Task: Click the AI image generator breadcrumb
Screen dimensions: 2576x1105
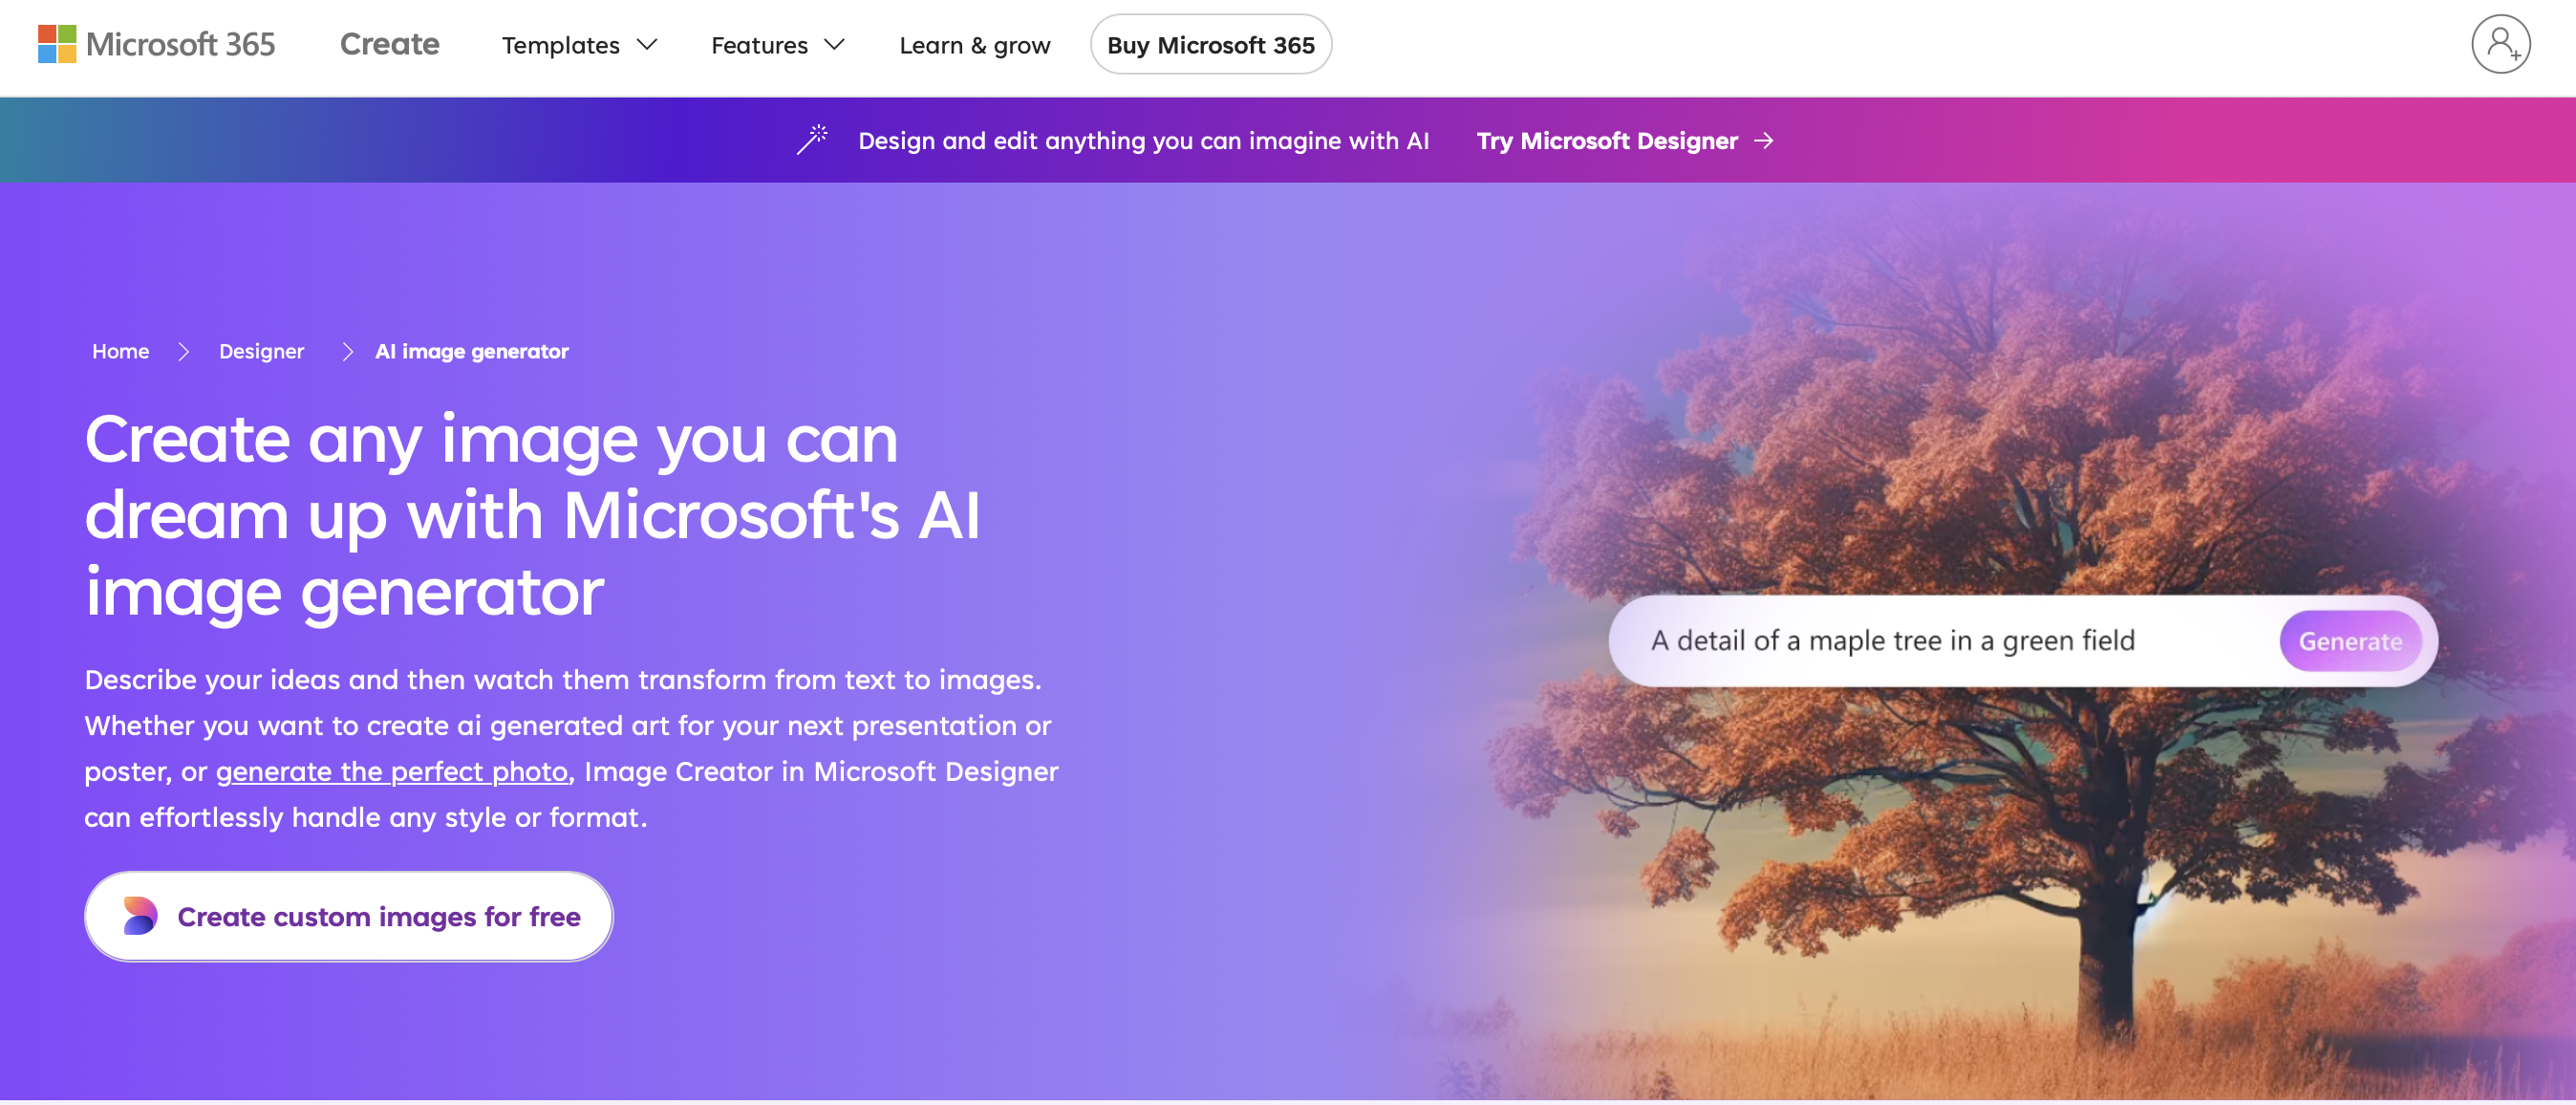Action: (472, 352)
